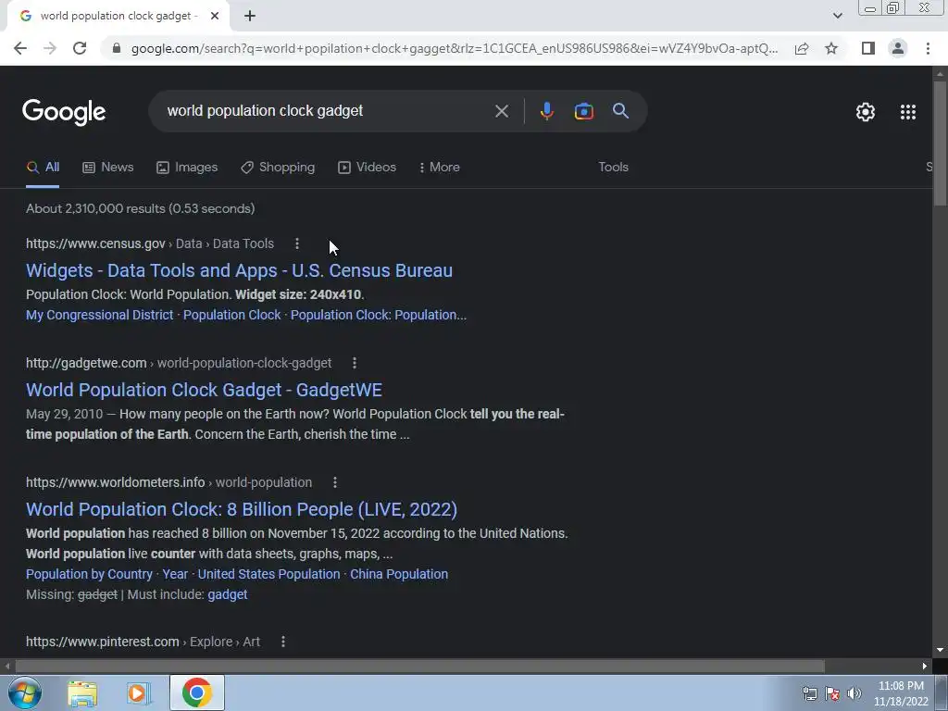
Task: Clear the search box with the X
Action: pyautogui.click(x=501, y=111)
